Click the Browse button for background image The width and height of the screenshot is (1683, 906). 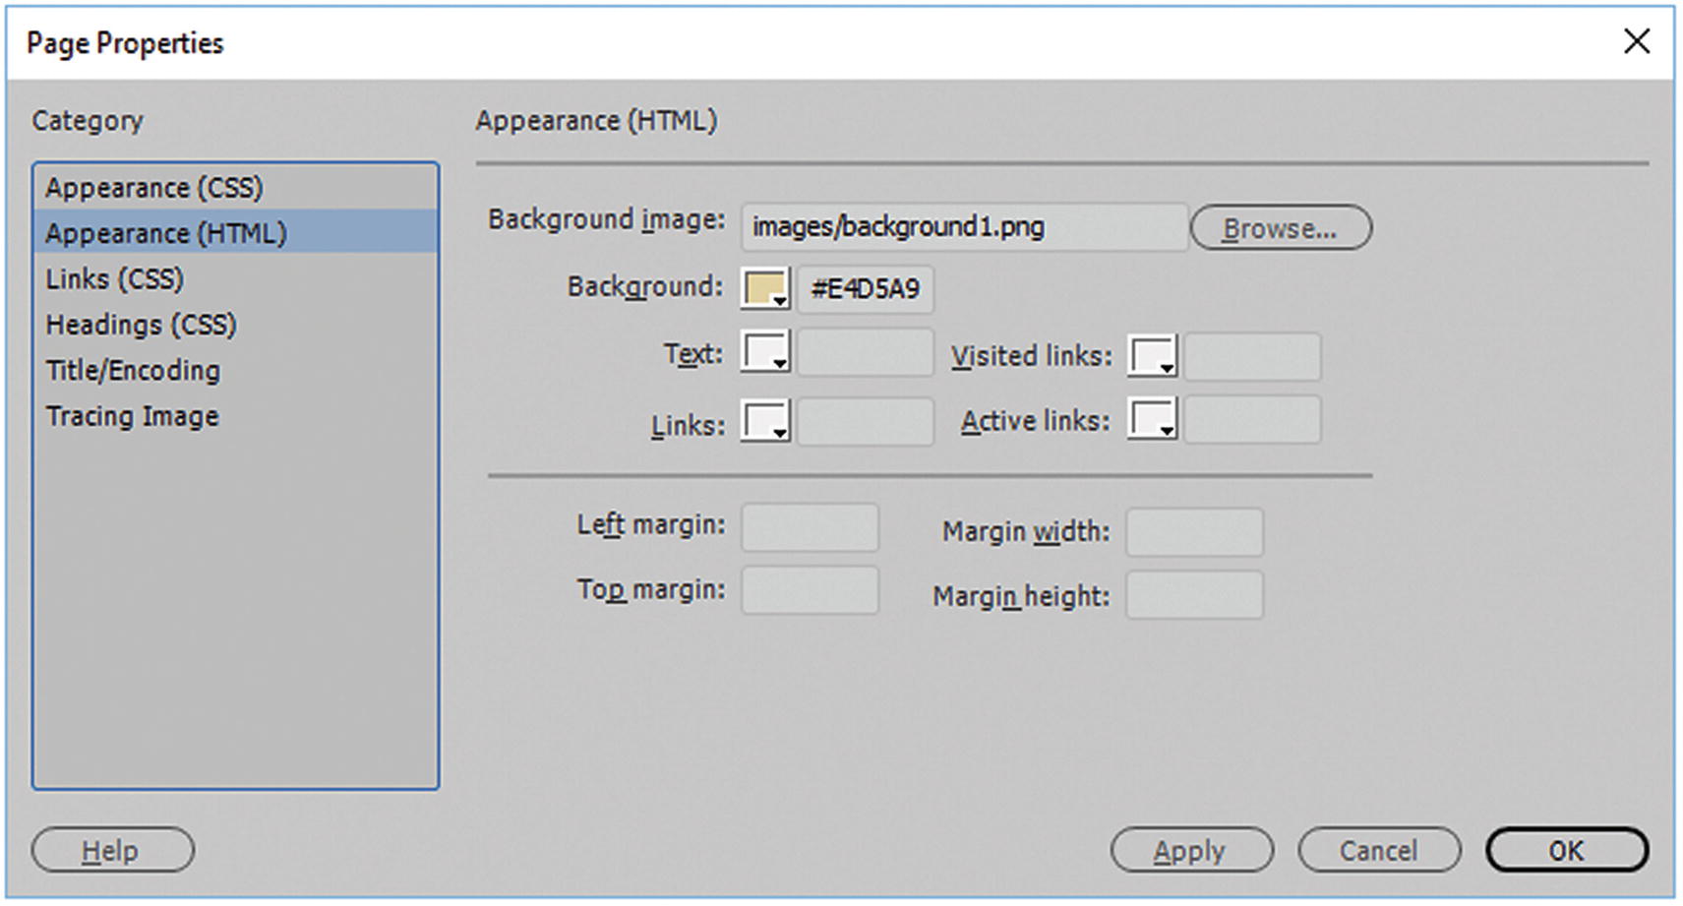click(x=1281, y=228)
